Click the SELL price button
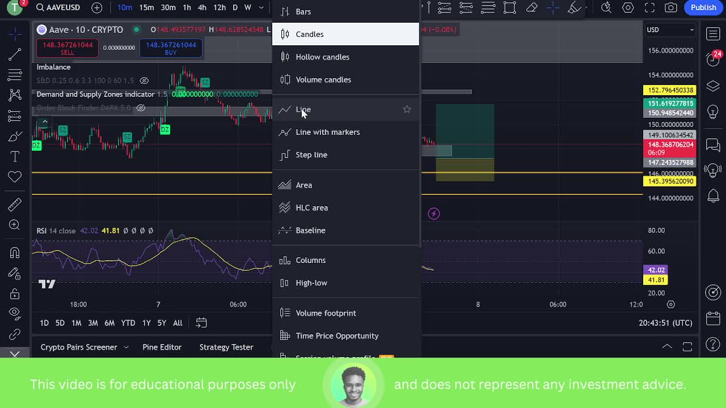Image resolution: width=726 pixels, height=408 pixels. point(67,48)
